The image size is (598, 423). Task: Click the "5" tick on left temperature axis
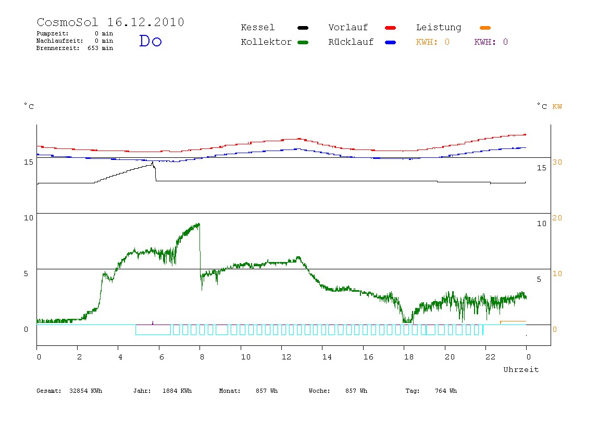pos(26,273)
